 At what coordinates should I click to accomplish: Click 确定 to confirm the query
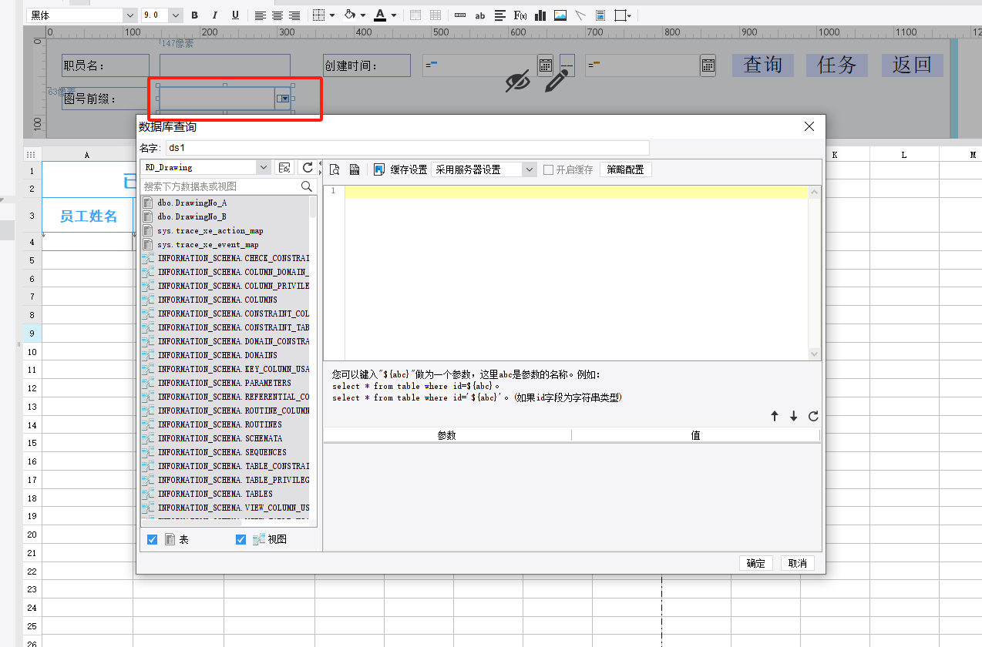756,563
